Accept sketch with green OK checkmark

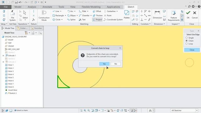pyautogui.click(x=188, y=14)
